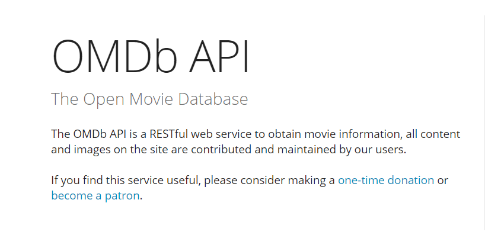Screen dimensions: 485x232
Task: Click the letters OMDb in large heading
Action: (x=114, y=57)
